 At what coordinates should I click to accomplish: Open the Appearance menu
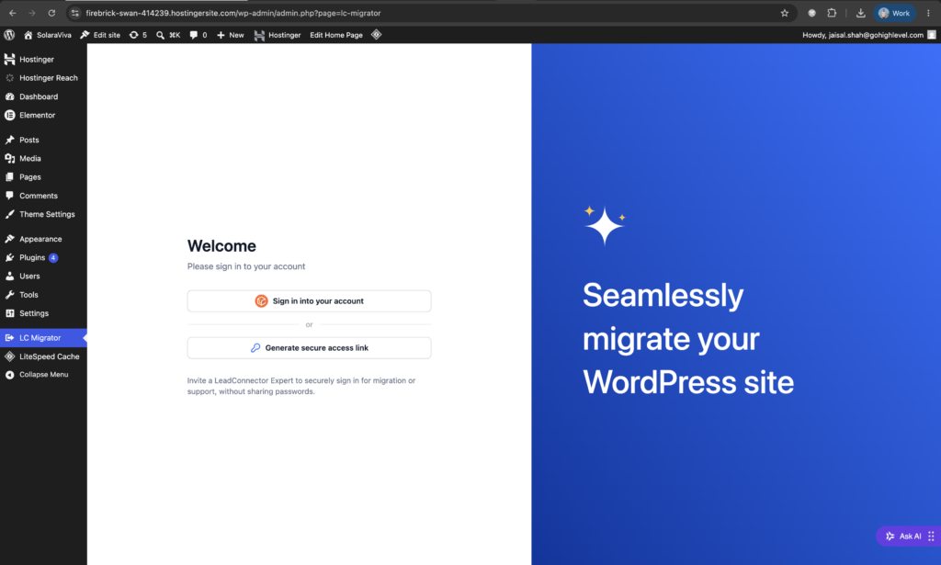43,239
